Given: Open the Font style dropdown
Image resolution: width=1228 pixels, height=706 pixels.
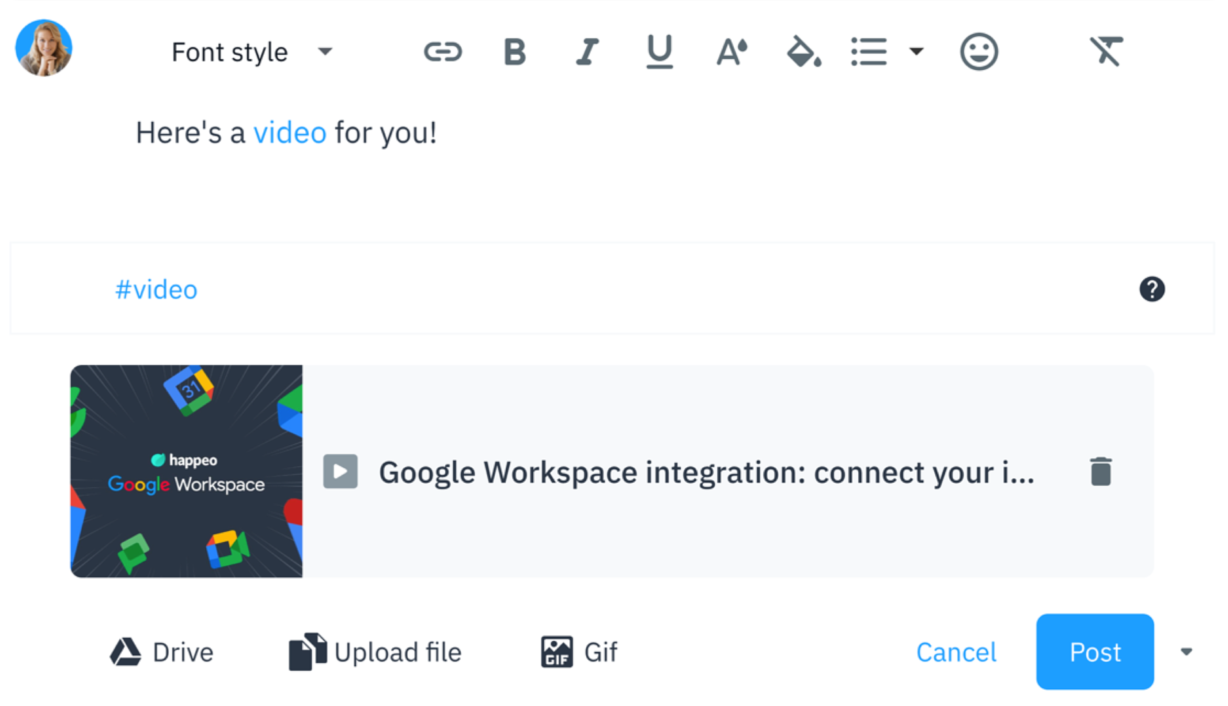Looking at the screenshot, I should point(251,51).
